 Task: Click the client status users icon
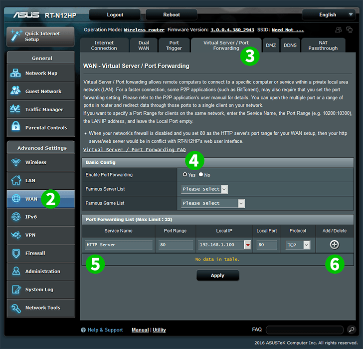(x=339, y=29)
